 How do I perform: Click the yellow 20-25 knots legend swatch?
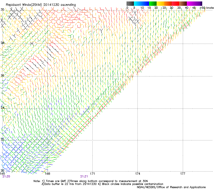tap(160, 3)
